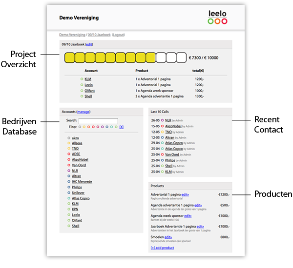Click the purple status circle beside NLR in Accounts
Viewport: 293px width, 268px height.
pos(68,171)
